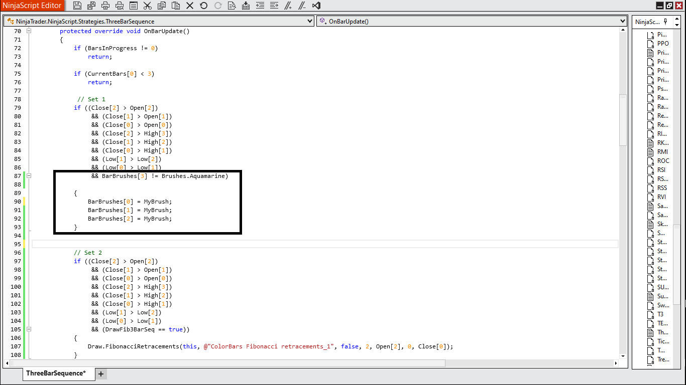Image resolution: width=686 pixels, height=385 pixels.
Task: Click "BarBrushes[0] = MyBrush;" on line 90
Action: (x=130, y=202)
